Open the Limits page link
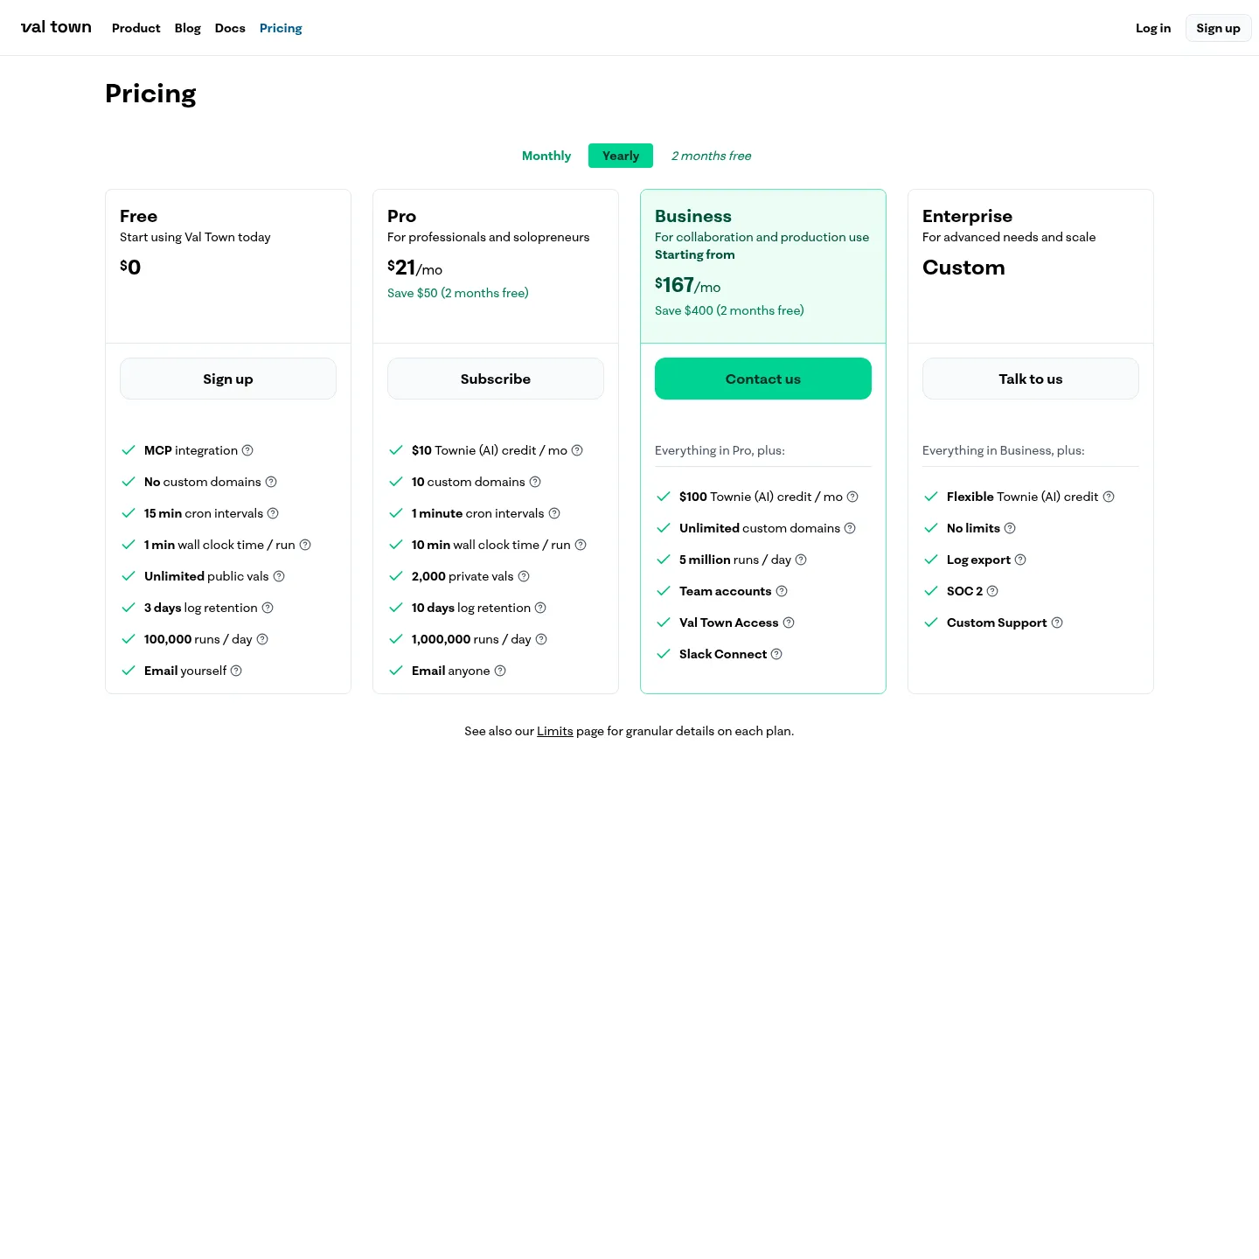 click(555, 731)
